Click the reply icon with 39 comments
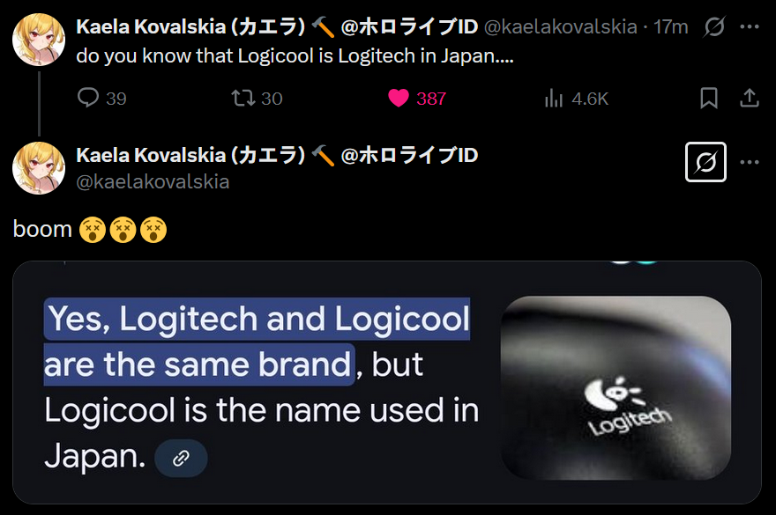Screen dimensions: 776x515 click(x=88, y=98)
